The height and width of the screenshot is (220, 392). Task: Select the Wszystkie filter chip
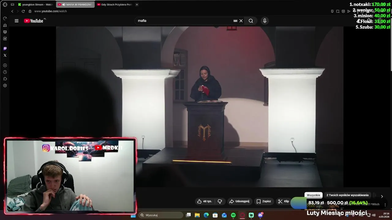point(314,195)
